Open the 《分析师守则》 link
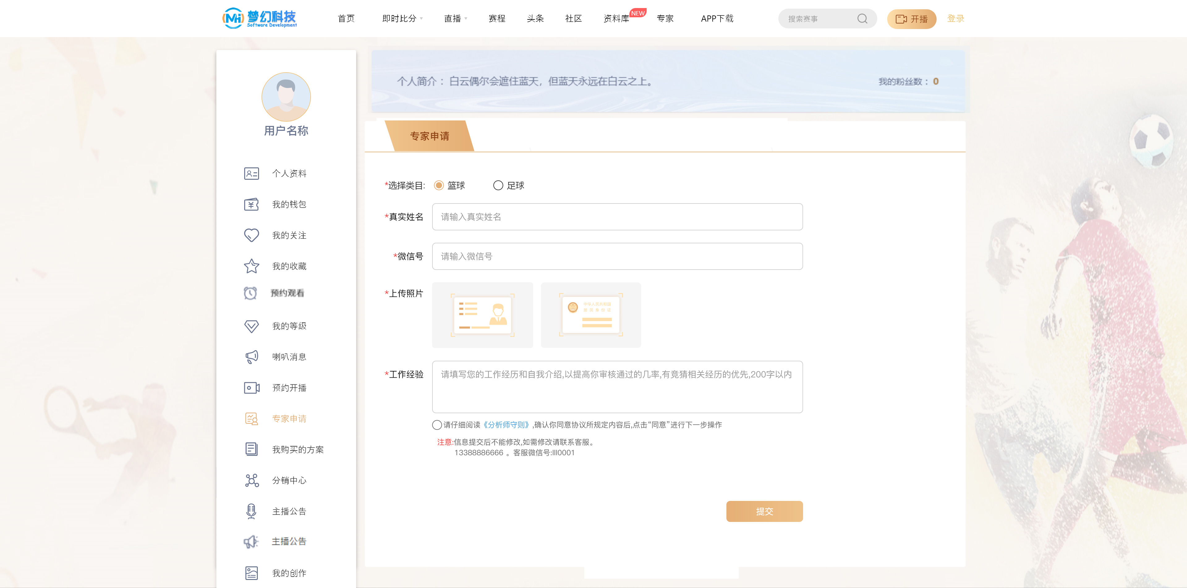1187x588 pixels. point(506,425)
